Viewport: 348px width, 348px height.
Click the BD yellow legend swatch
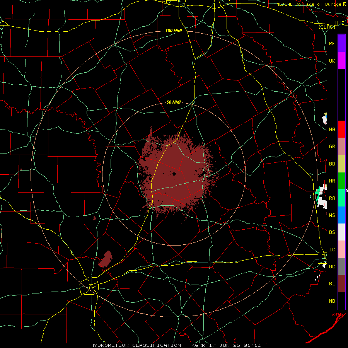tap(341, 164)
